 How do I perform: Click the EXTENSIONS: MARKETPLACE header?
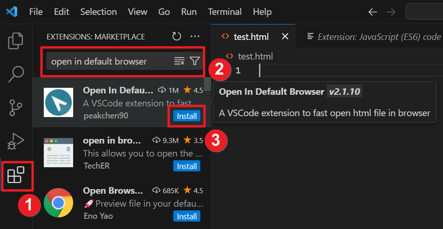(96, 37)
